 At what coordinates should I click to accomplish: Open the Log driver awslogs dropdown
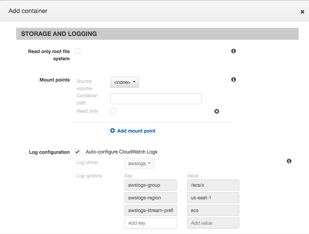139,163
